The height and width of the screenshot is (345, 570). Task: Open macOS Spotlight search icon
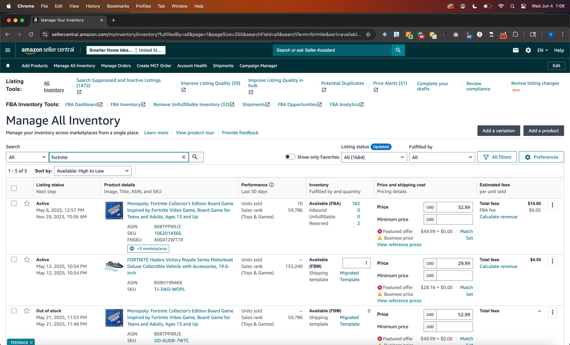point(512,6)
